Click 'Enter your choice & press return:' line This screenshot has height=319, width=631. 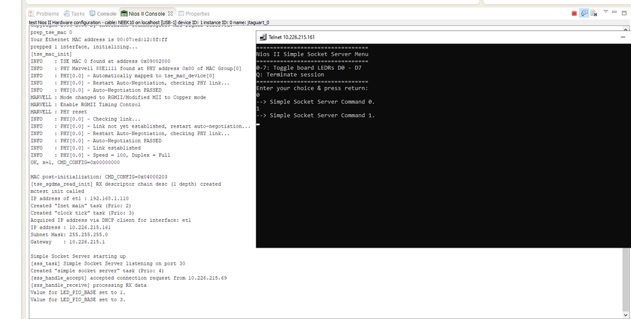pyautogui.click(x=312, y=88)
